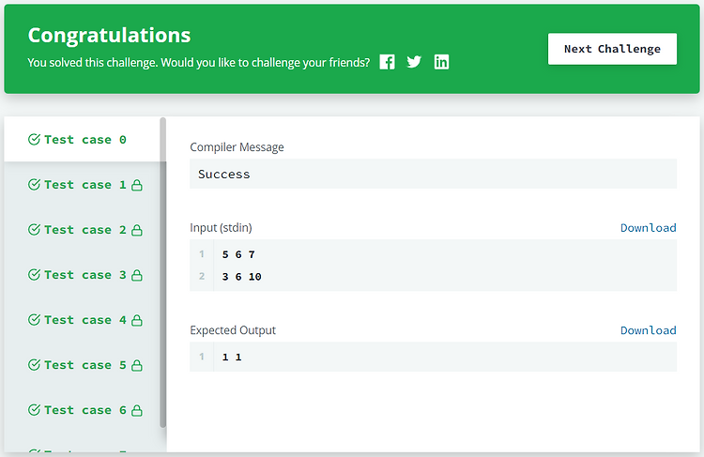Click green check icon of Test case 1

(x=34, y=184)
